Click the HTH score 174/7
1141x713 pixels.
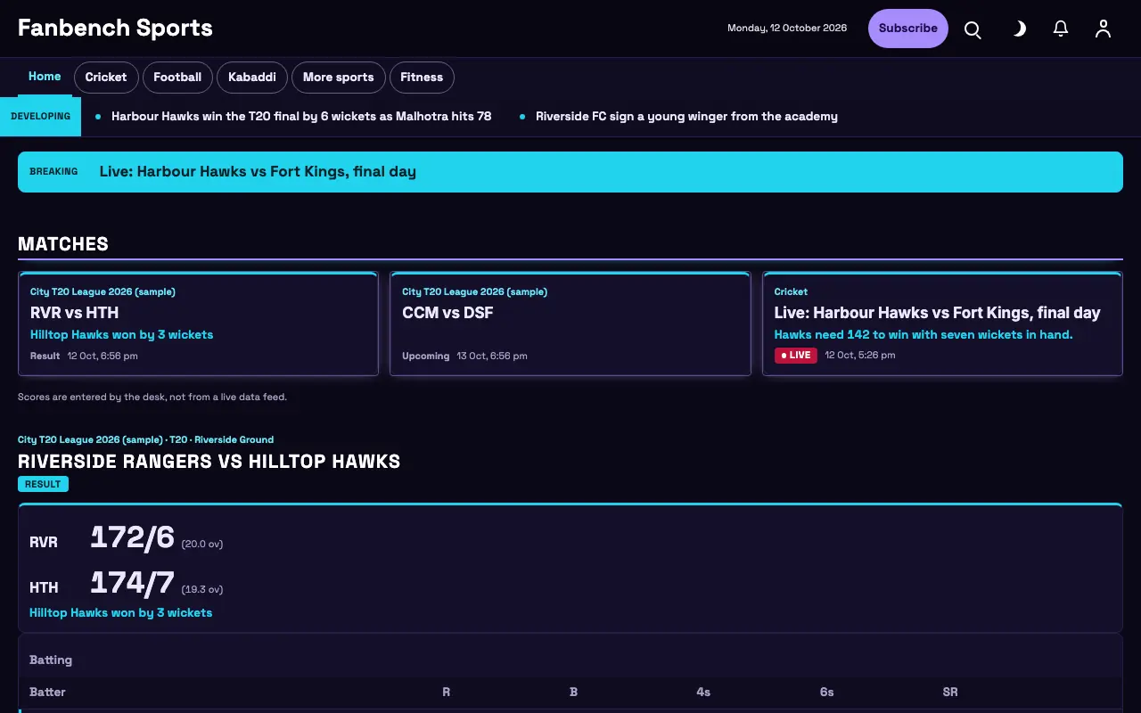pyautogui.click(x=132, y=583)
